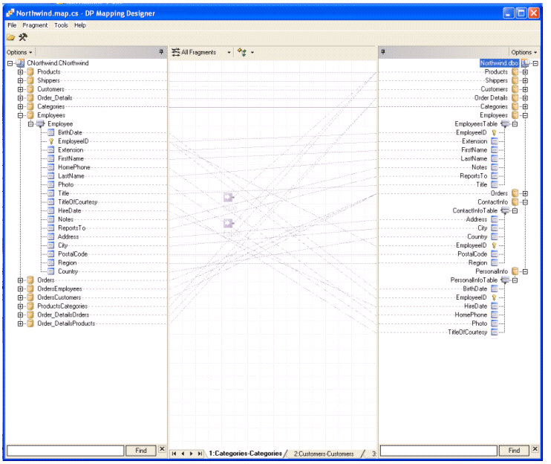The width and height of the screenshot is (551, 464).
Task: Select TitleOfCourtesy in left tree
Action: pos(78,202)
